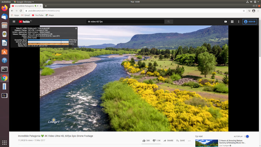
Task: Click the up next video thumbnail
Action: [x=207, y=143]
